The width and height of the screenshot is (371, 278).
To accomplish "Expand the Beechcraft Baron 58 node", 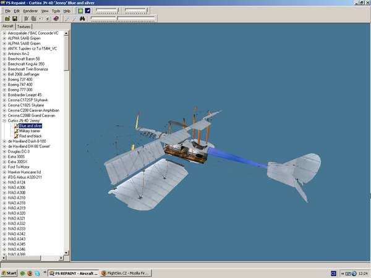I will 4,59.
